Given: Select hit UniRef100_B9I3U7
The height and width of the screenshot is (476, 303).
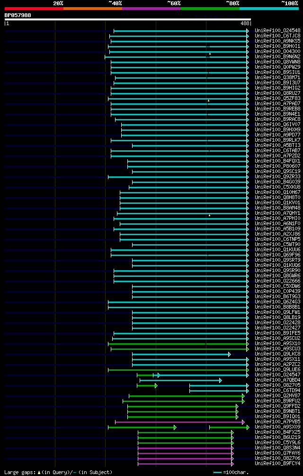Looking at the screenshot, I should coord(277,83).
